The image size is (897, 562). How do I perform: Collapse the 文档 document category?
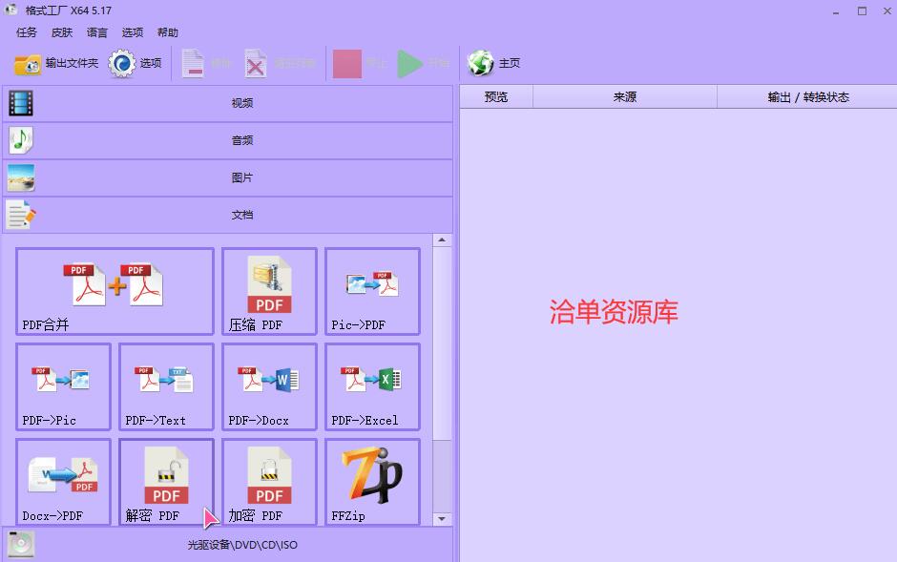click(228, 215)
